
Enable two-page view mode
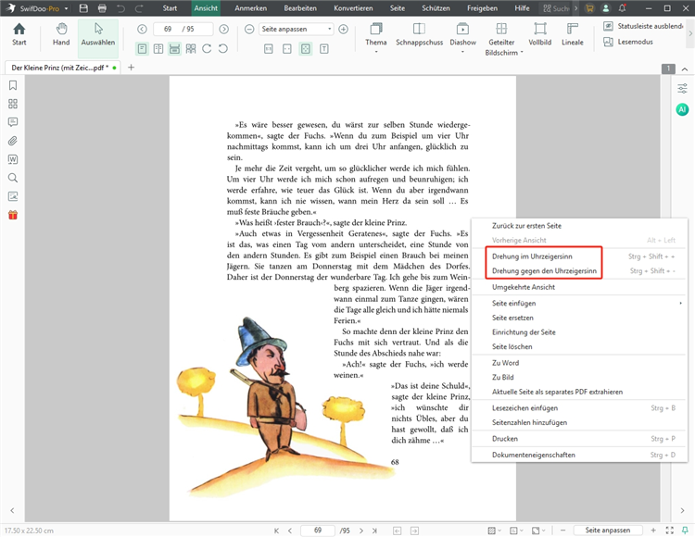158,49
